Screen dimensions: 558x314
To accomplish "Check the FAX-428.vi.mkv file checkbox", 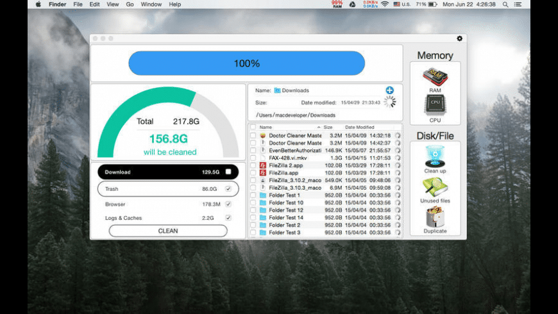I will [x=253, y=158].
